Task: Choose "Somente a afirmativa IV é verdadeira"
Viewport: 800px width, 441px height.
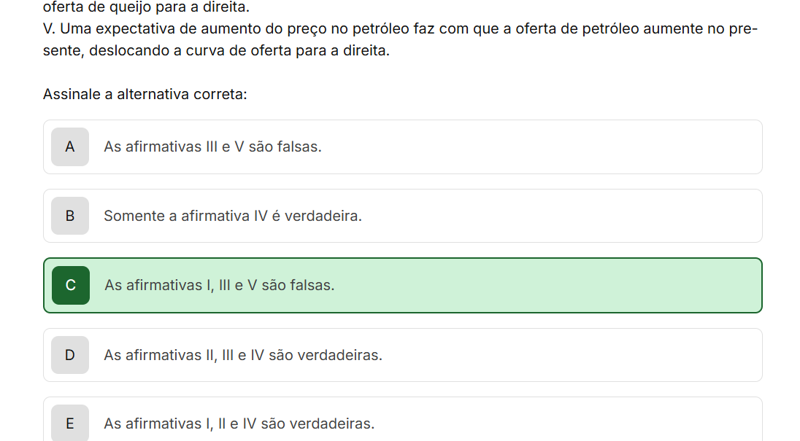Action: (233, 216)
